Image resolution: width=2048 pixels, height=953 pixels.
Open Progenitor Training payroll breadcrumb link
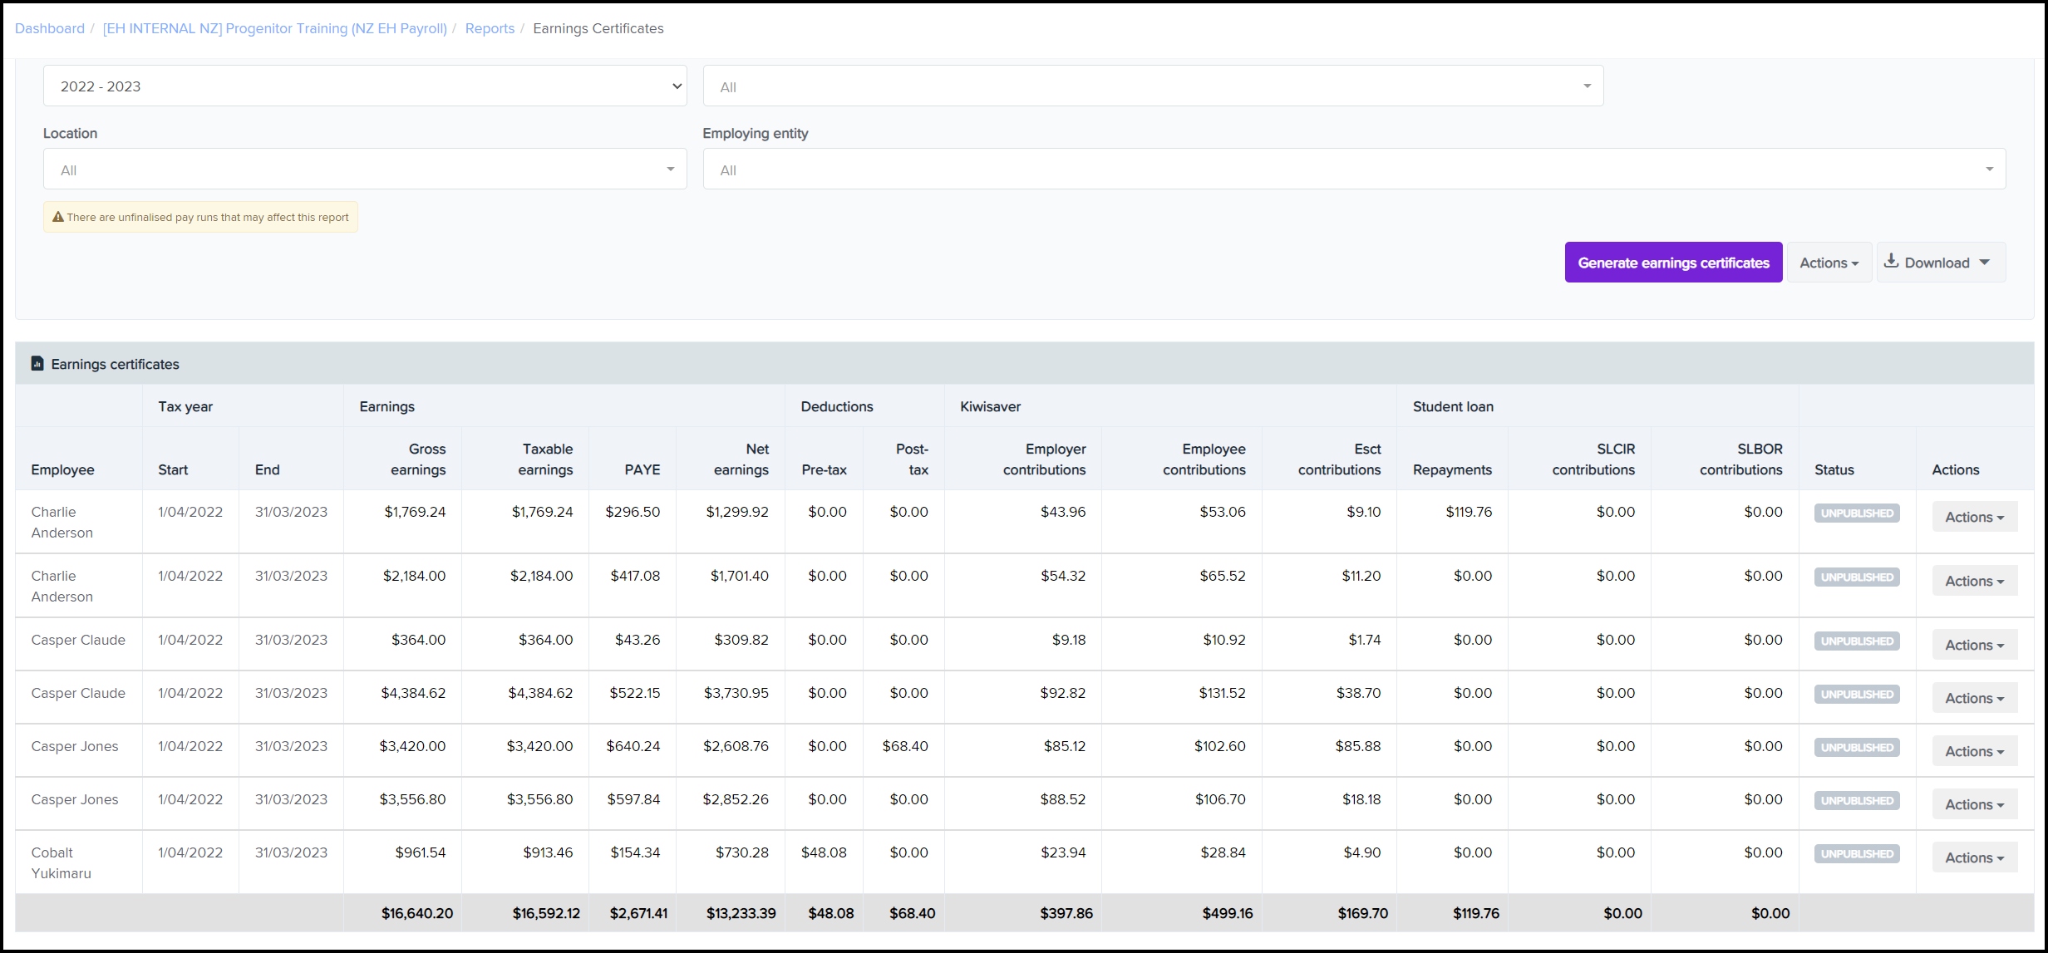274,28
